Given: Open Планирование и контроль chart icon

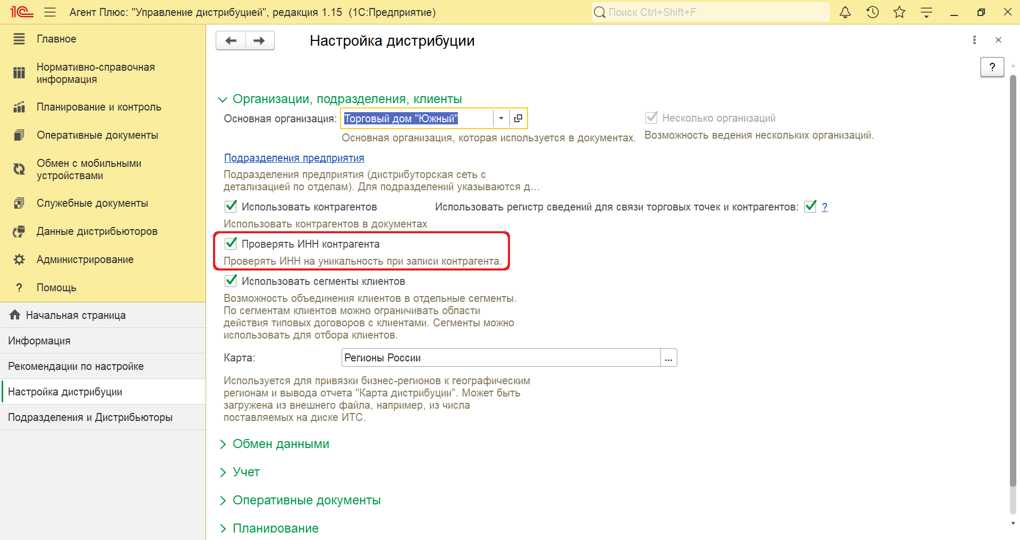Looking at the screenshot, I should [19, 107].
